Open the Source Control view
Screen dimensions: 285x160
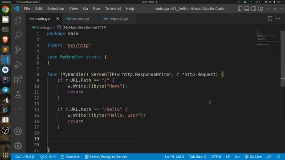click(x=18, y=50)
